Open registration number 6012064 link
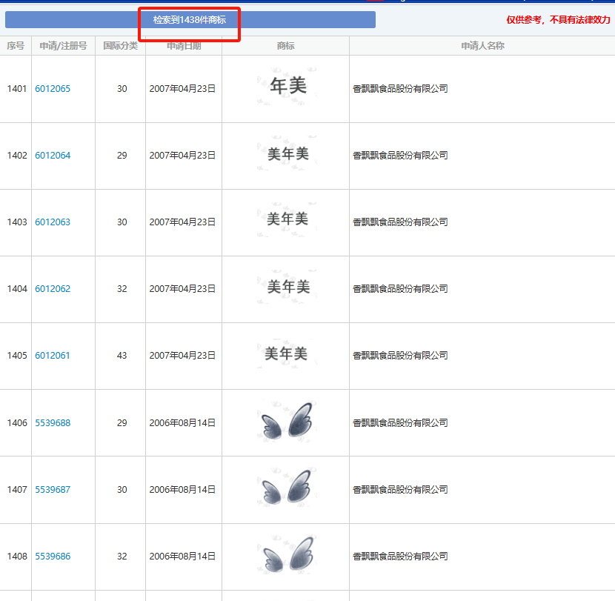The width and height of the screenshot is (615, 601). (53, 156)
